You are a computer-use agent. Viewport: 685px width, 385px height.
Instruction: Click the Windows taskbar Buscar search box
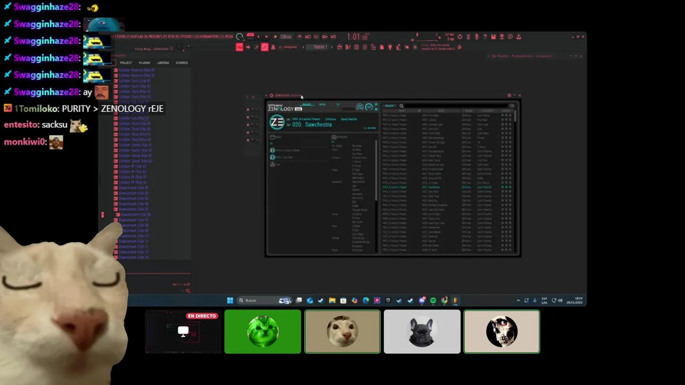(264, 301)
